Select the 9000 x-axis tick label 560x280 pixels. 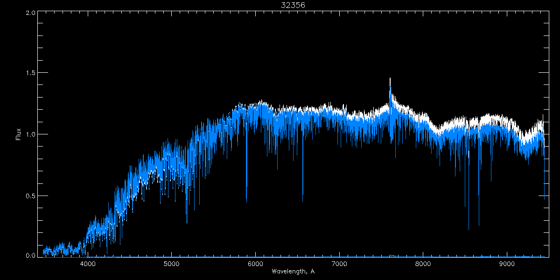coord(507,264)
